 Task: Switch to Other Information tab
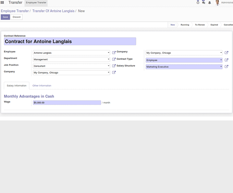[x=42, y=85]
